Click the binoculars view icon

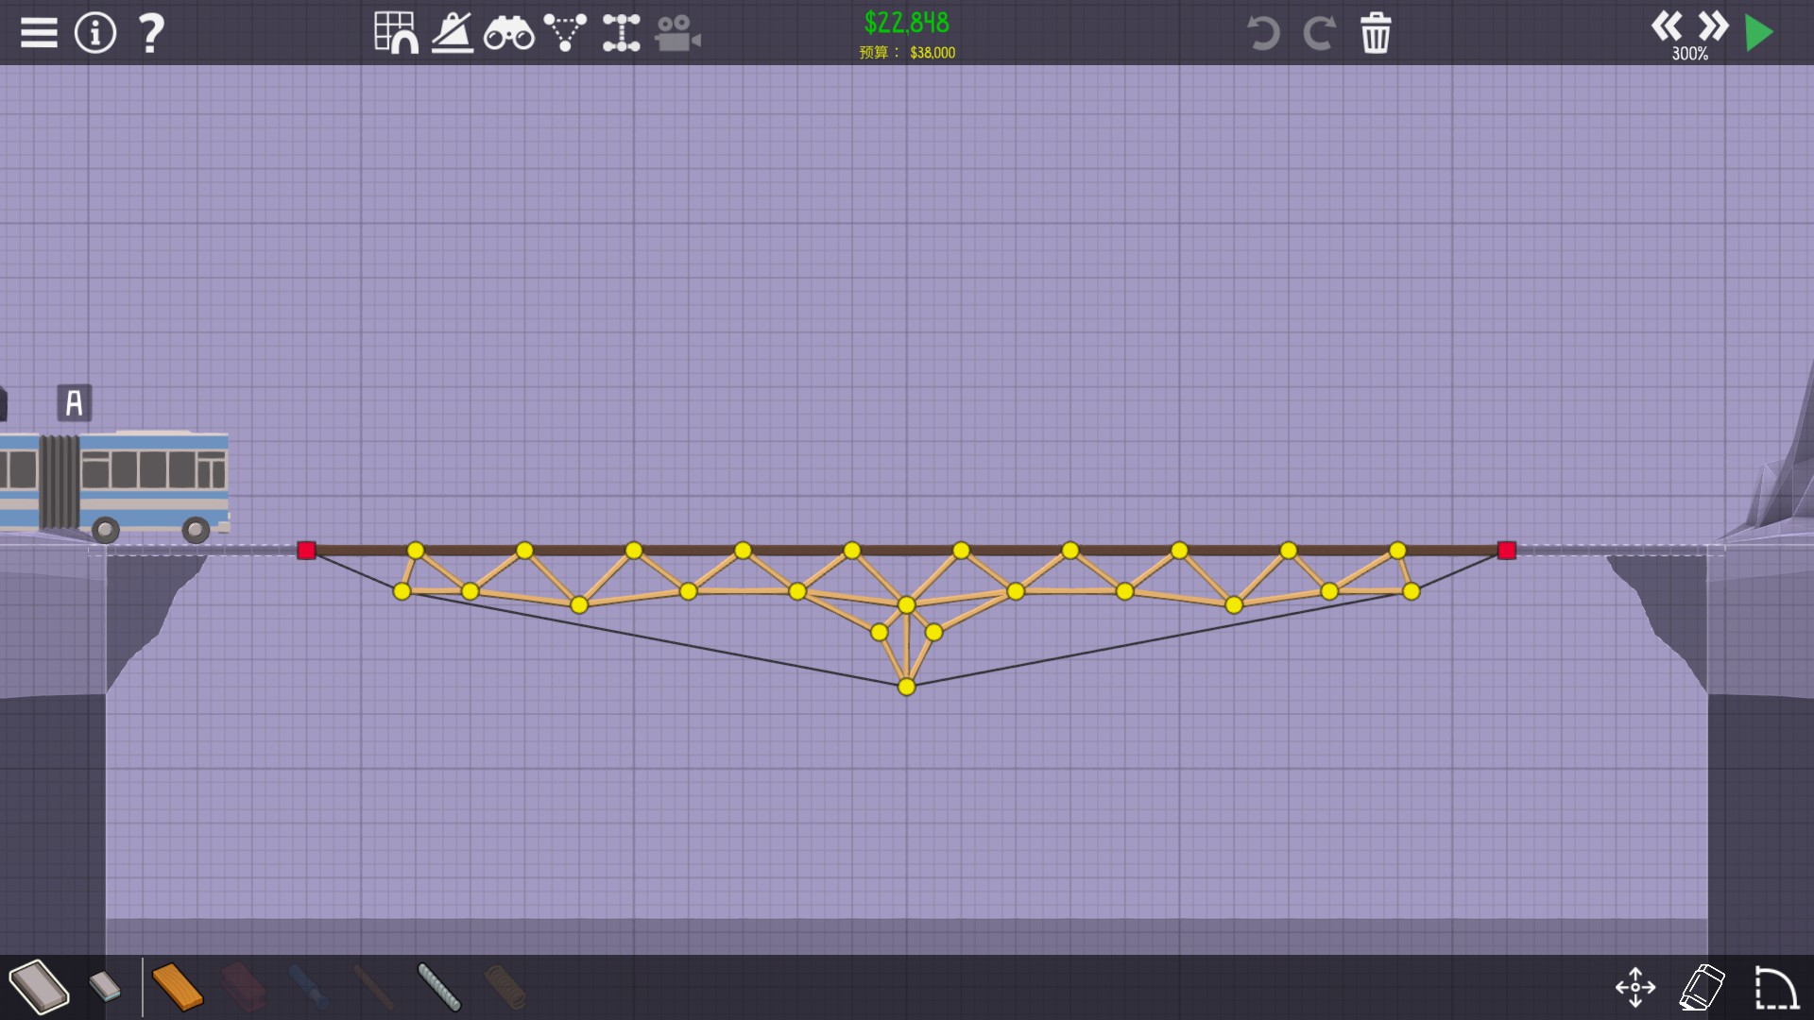click(x=508, y=34)
